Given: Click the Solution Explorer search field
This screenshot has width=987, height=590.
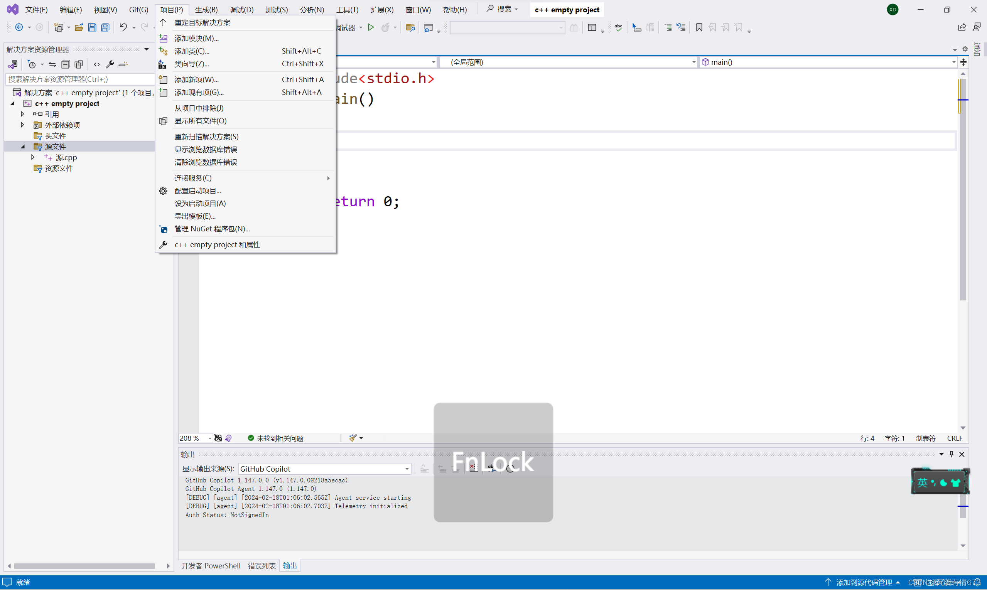Looking at the screenshot, I should click(x=79, y=79).
